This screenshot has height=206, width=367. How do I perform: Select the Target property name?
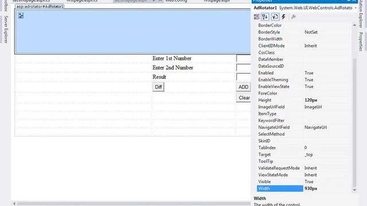click(264, 154)
